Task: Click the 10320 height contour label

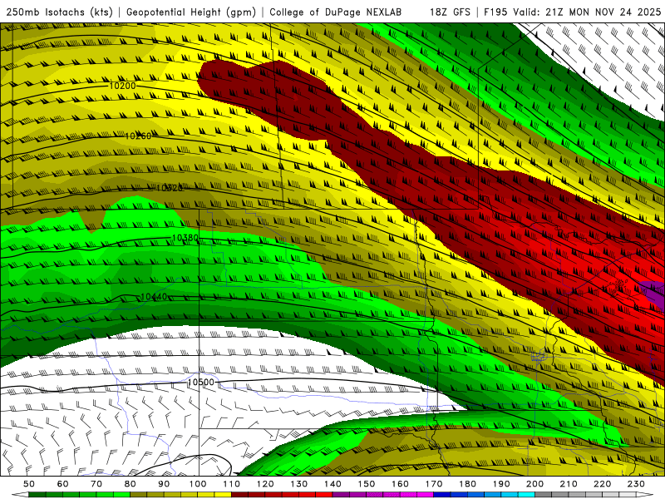Action: point(170,188)
